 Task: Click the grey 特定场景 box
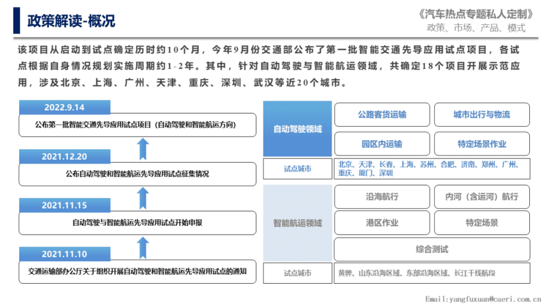[482, 223]
